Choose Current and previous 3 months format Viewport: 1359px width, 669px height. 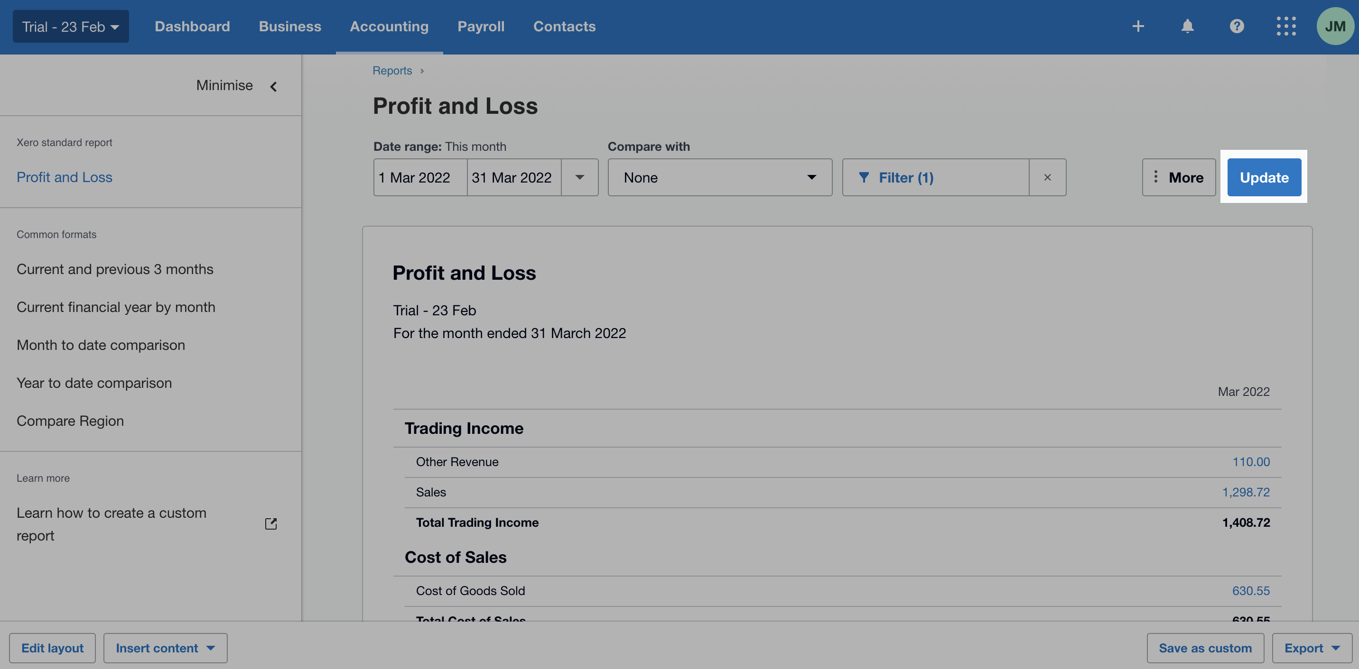(115, 269)
